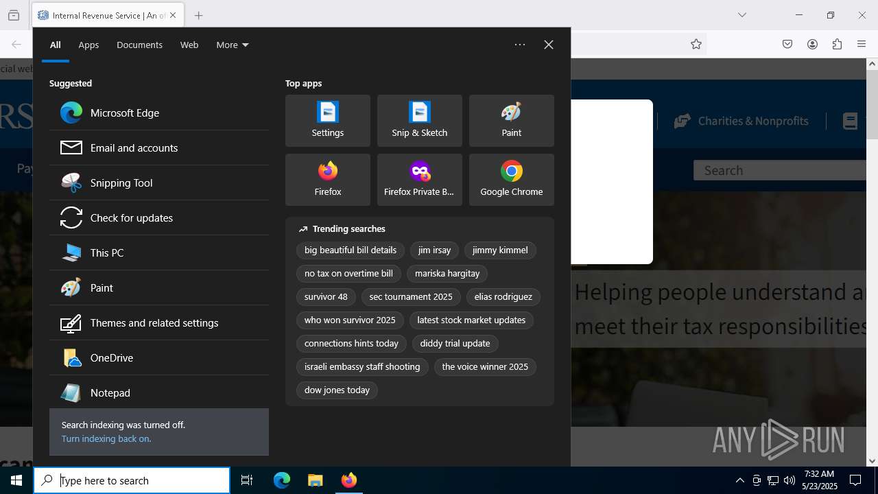Screen dimensions: 878x494
Task: Search trending 'diddy trial update'
Action: [455, 344]
